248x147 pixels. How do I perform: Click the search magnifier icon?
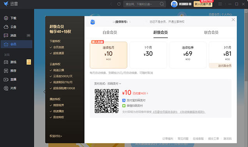[162, 4]
